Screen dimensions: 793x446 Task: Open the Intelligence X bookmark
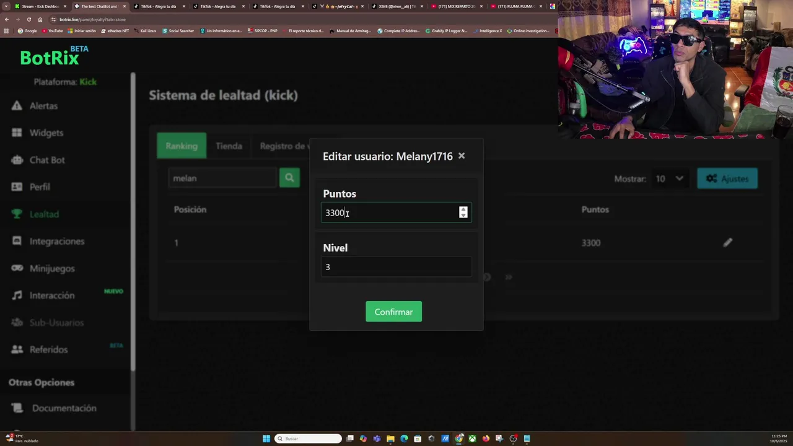tap(487, 30)
